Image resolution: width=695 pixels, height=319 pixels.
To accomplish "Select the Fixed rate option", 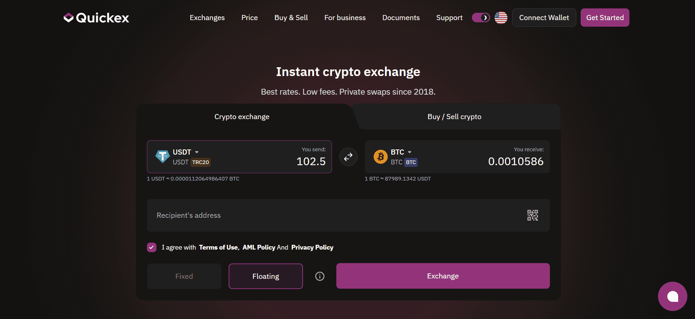I will coord(184,276).
